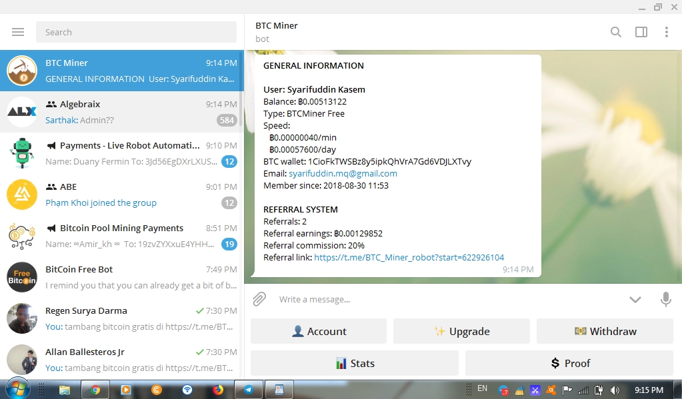The height and width of the screenshot is (399, 682).
Task: Open the Regen Surya Darma chat
Action: [x=122, y=318]
